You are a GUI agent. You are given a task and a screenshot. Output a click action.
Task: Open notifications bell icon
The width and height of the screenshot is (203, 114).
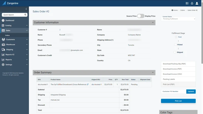tap(192, 3)
